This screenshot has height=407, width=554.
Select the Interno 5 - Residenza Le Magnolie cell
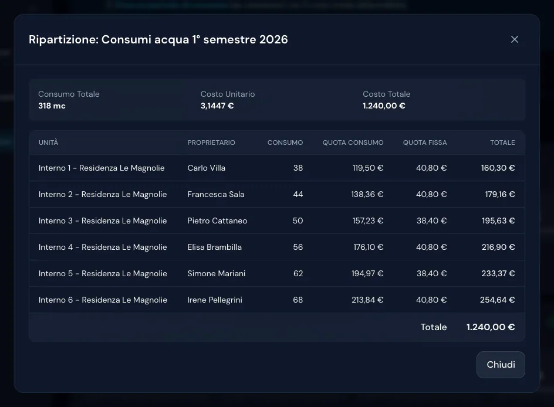103,273
